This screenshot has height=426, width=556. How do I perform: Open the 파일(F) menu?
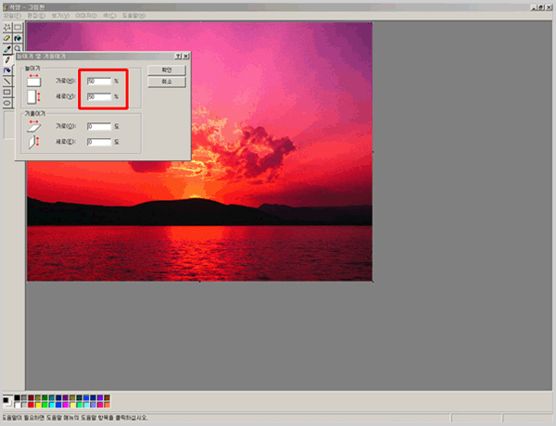click(11, 16)
